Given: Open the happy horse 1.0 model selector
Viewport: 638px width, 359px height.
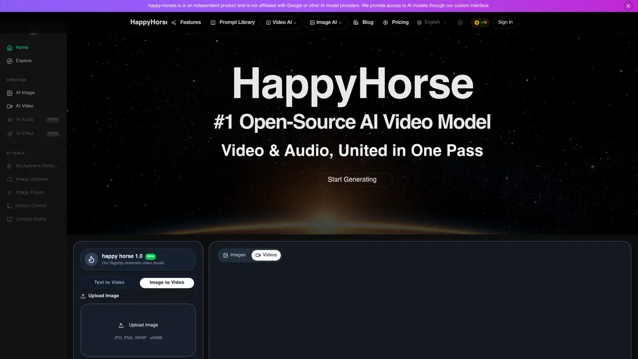Looking at the screenshot, I should tap(138, 259).
